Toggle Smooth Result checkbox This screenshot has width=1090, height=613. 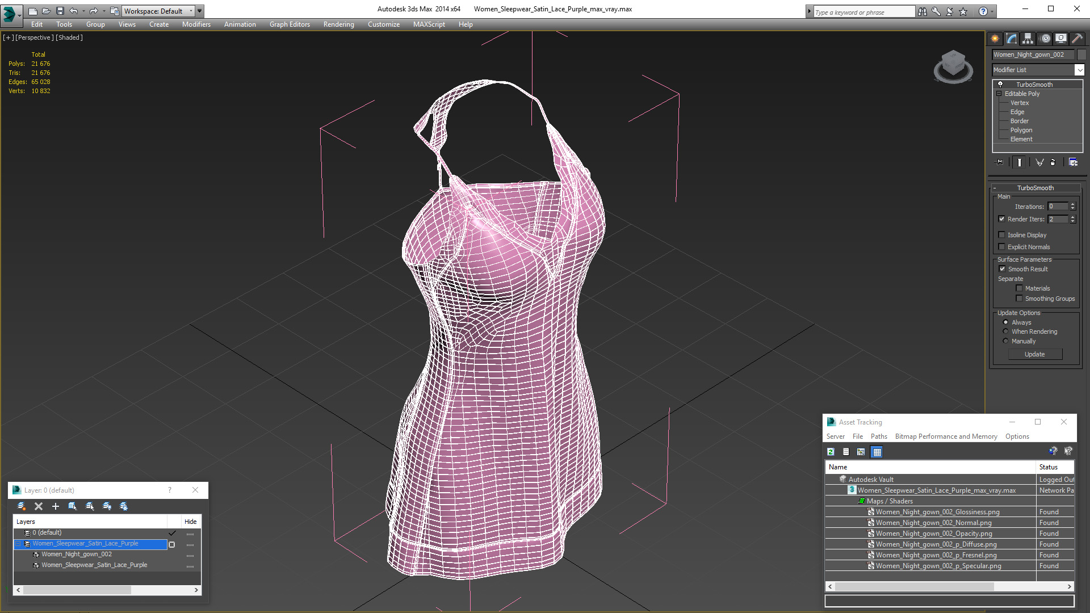coord(1002,269)
